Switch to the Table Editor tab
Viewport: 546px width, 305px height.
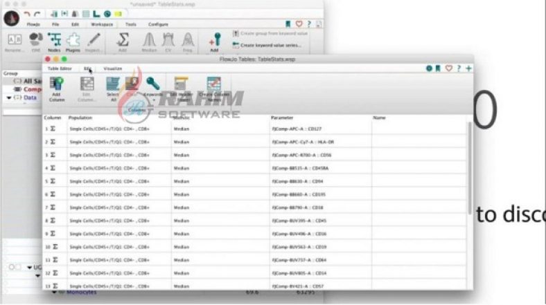pos(60,68)
